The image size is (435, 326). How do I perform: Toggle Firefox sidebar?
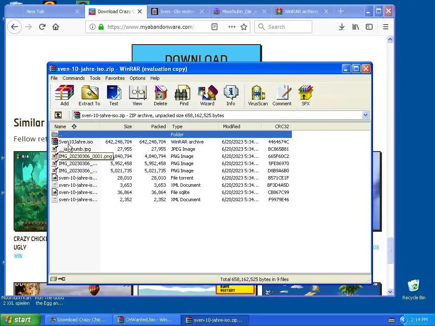tap(369, 27)
